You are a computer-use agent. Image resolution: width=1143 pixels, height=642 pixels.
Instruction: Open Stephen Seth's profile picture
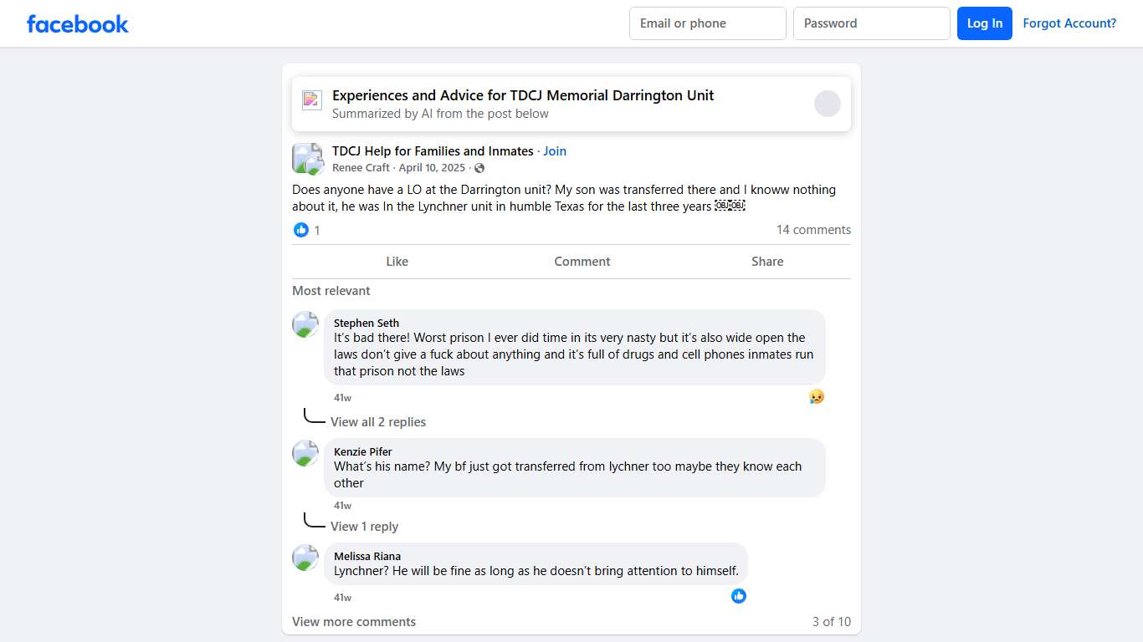click(x=305, y=324)
